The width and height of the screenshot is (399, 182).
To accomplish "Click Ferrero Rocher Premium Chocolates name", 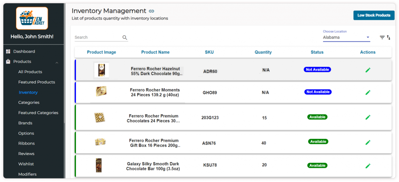I will click(154, 118).
